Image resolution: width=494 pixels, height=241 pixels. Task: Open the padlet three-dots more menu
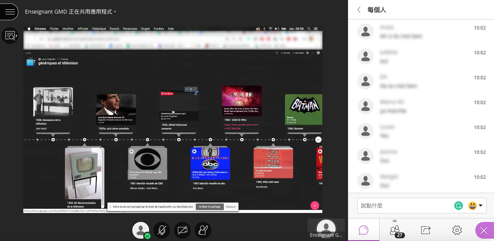[312, 52]
